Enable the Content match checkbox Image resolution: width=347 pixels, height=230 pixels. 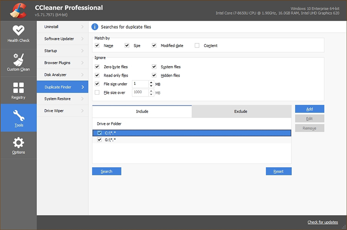[x=197, y=46]
